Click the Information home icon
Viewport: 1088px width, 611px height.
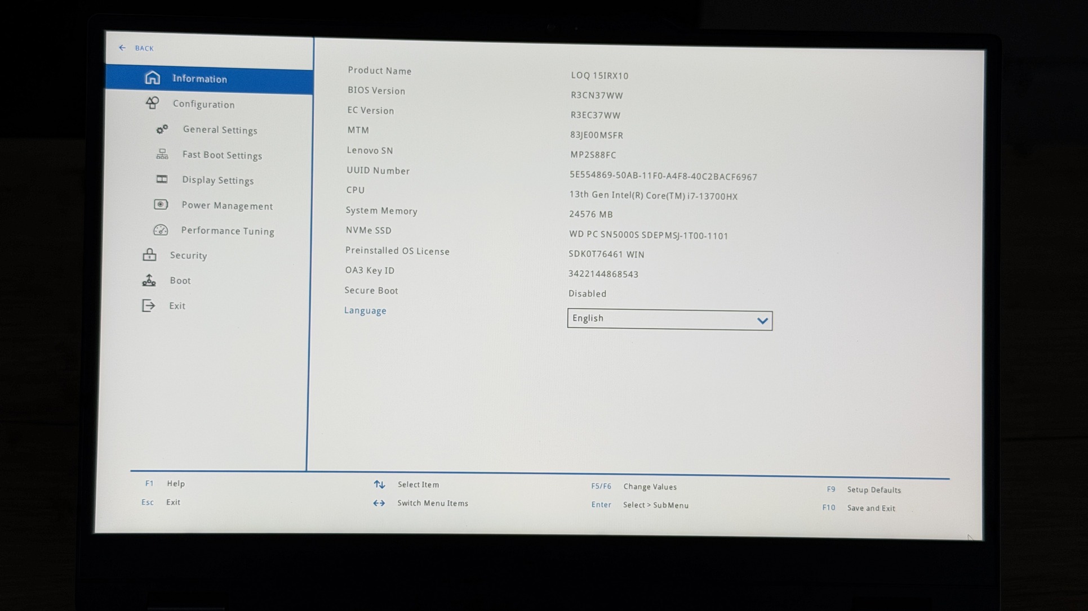pyautogui.click(x=152, y=78)
